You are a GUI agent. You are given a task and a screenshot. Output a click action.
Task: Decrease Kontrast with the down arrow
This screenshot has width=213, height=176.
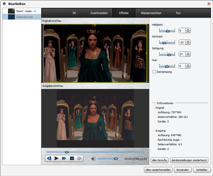click(188, 43)
